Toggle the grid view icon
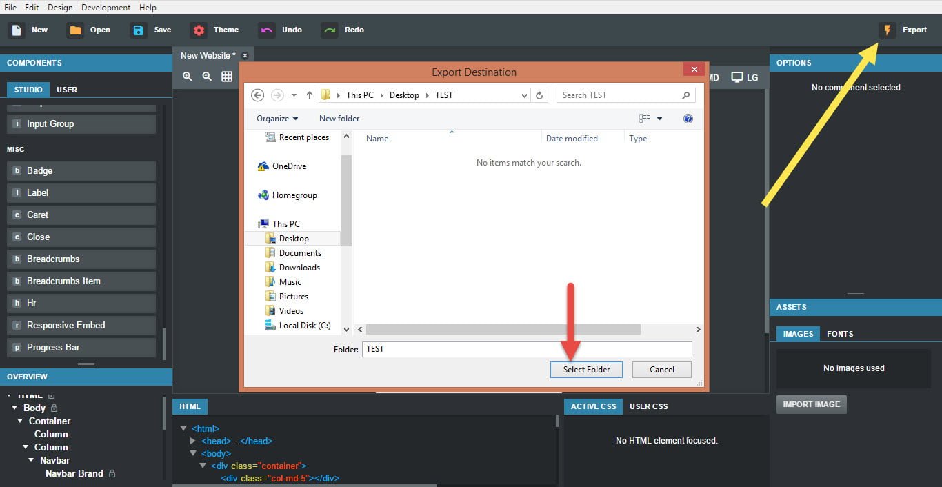This screenshot has height=487, width=942. point(227,77)
